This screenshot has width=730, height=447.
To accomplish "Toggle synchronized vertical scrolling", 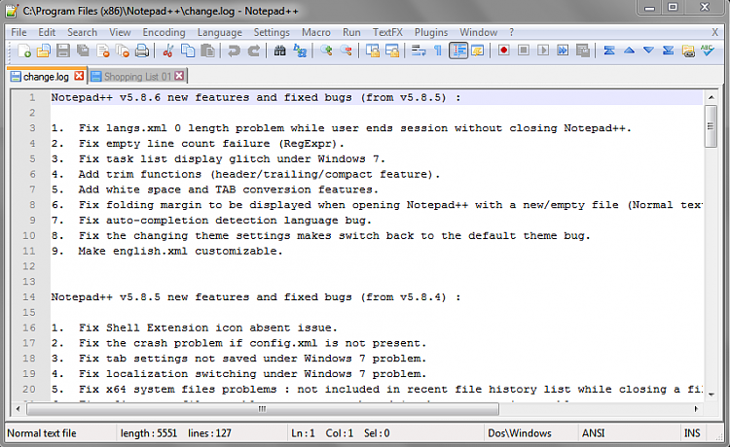I will click(372, 51).
